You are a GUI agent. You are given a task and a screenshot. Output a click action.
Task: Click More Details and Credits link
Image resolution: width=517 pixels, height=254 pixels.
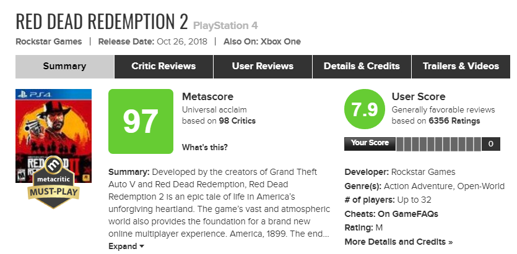(x=399, y=242)
